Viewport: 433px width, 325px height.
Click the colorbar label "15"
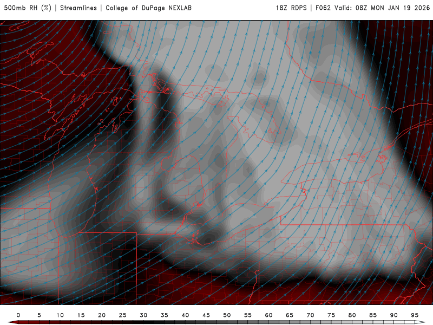coord(81,315)
